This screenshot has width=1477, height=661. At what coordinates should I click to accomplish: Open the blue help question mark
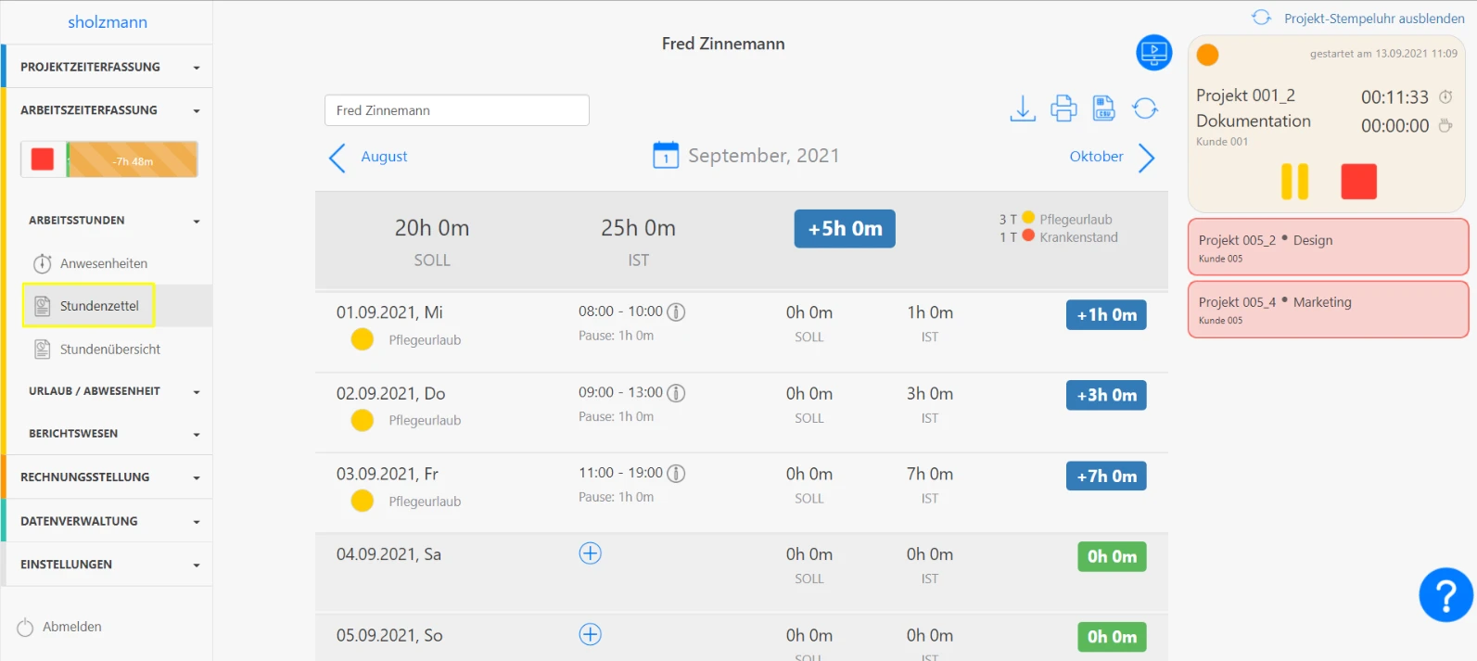[x=1445, y=595]
